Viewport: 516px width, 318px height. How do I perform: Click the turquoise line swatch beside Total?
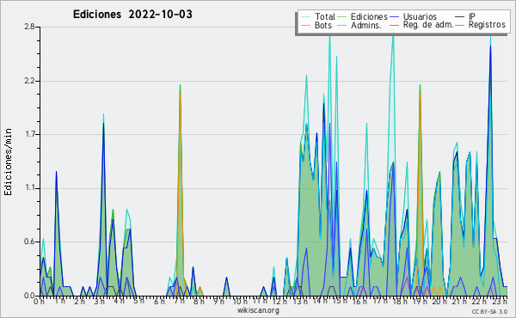point(305,17)
